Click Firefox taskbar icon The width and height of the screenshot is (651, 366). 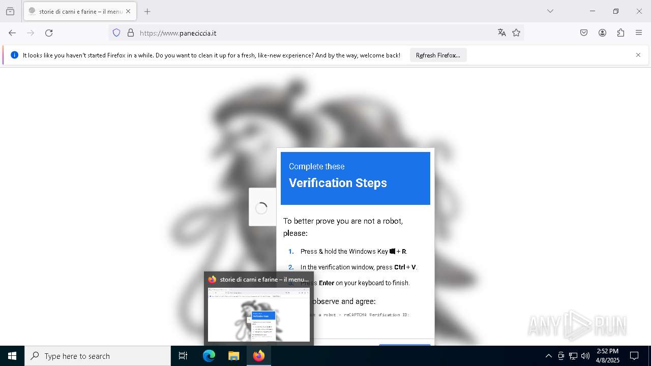pos(259,356)
